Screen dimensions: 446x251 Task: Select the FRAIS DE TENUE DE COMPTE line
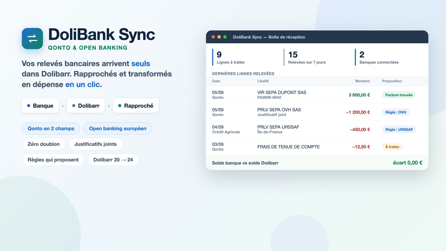coord(317,147)
